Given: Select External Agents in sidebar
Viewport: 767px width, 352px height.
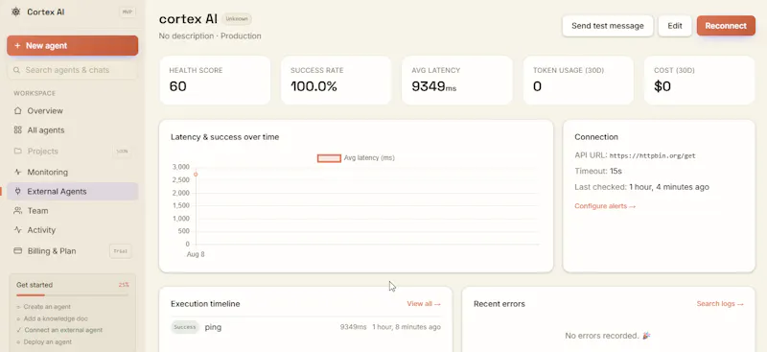Looking at the screenshot, I should coord(73,192).
